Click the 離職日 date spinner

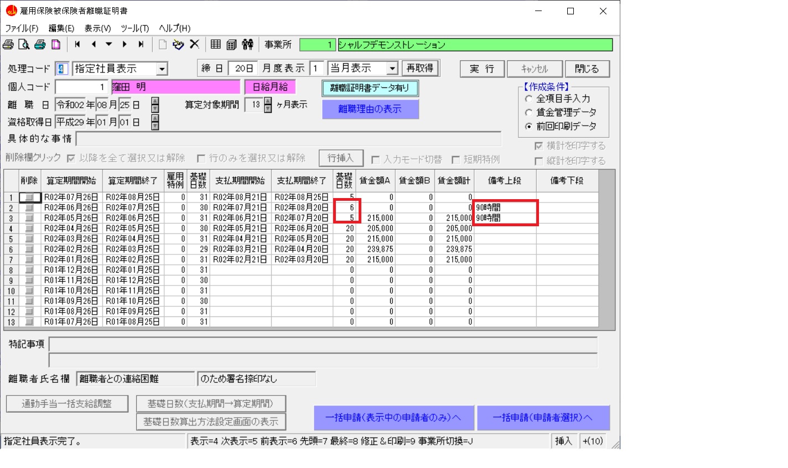[x=155, y=105]
